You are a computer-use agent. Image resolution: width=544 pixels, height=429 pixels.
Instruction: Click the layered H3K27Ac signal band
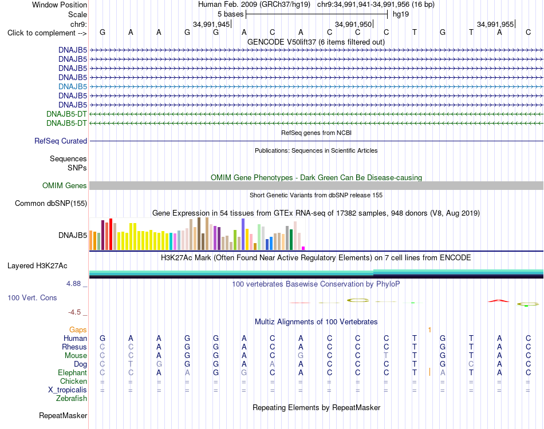pos(316,274)
